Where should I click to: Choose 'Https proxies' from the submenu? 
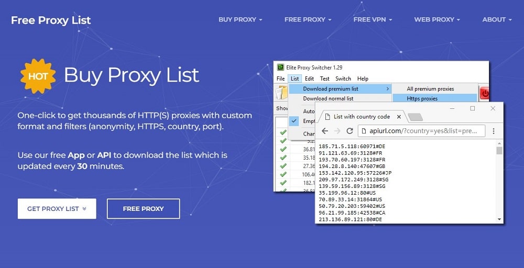tap(422, 98)
